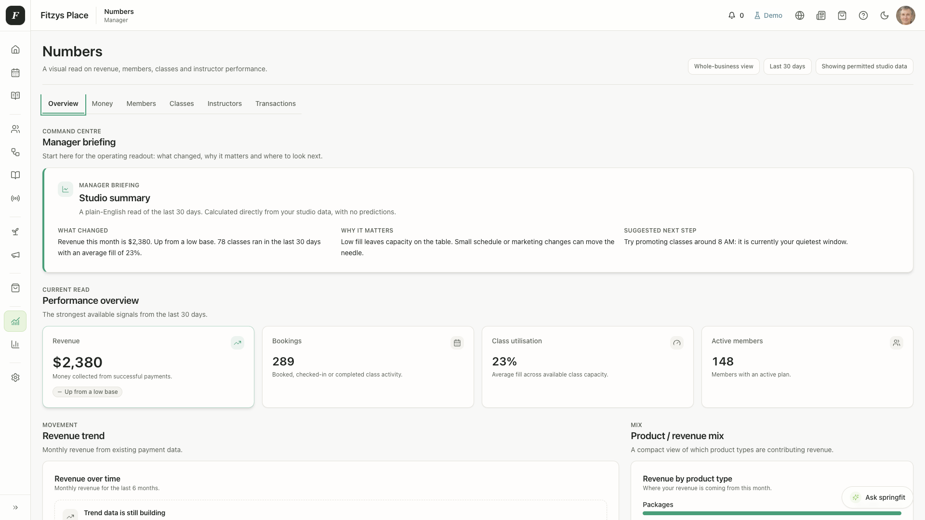Viewport: 925px width, 520px height.
Task: Open the book library sidebar icon above broadcast
Action: click(x=15, y=175)
